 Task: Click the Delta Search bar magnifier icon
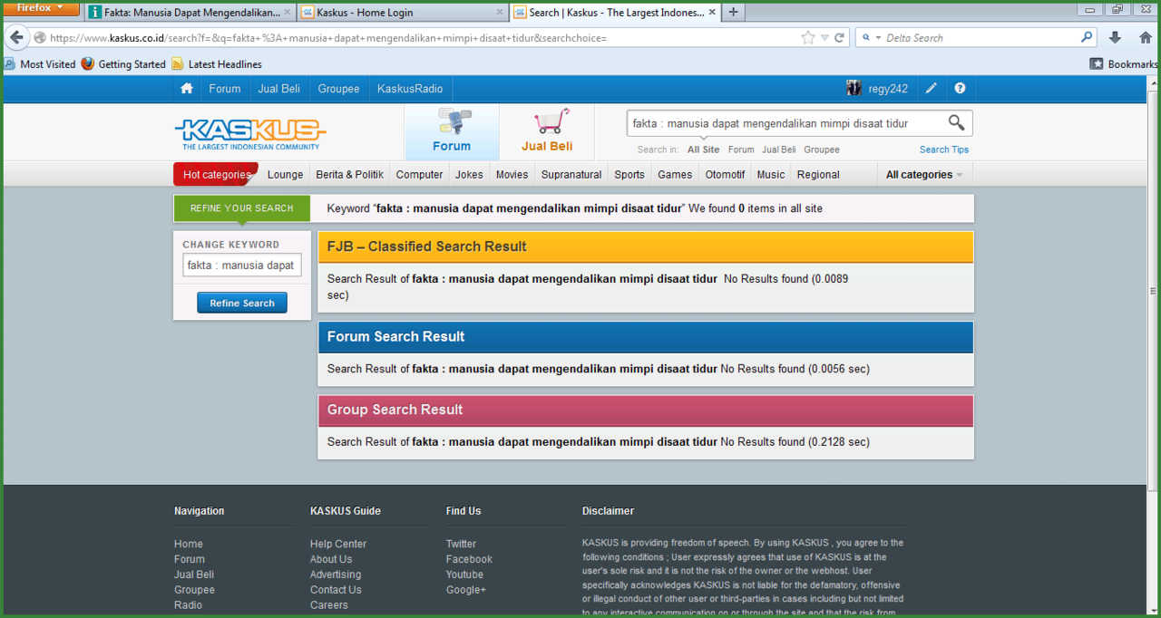coord(1088,38)
